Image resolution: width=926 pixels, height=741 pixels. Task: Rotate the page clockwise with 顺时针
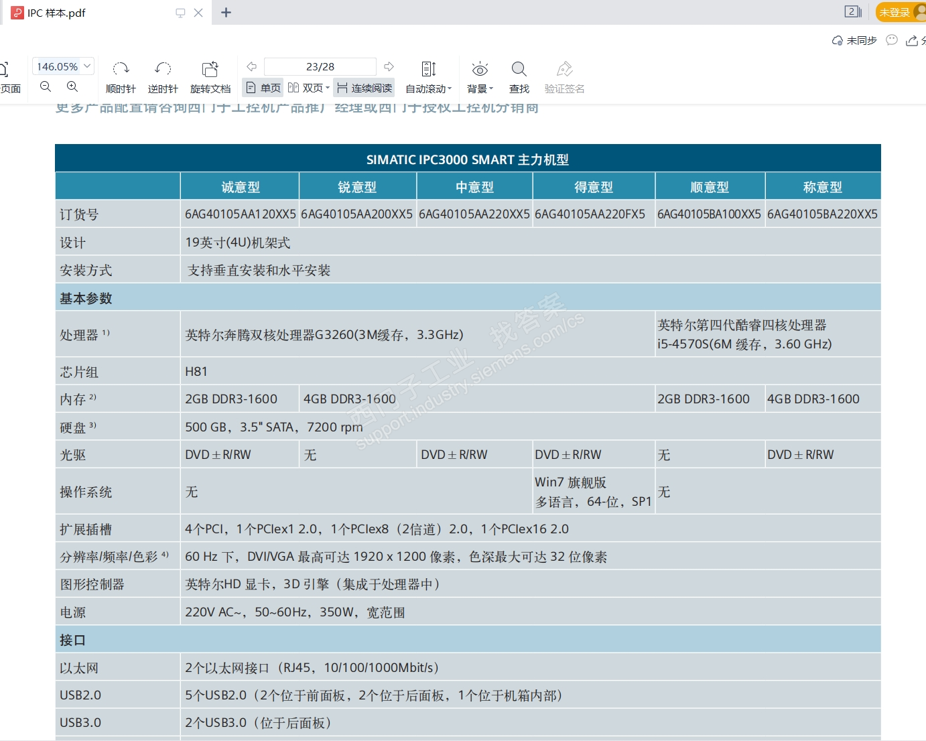pyautogui.click(x=121, y=77)
